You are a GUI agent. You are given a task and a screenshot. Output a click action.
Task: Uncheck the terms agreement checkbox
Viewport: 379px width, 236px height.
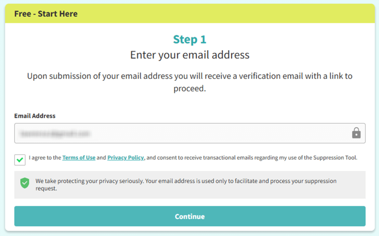20,160
